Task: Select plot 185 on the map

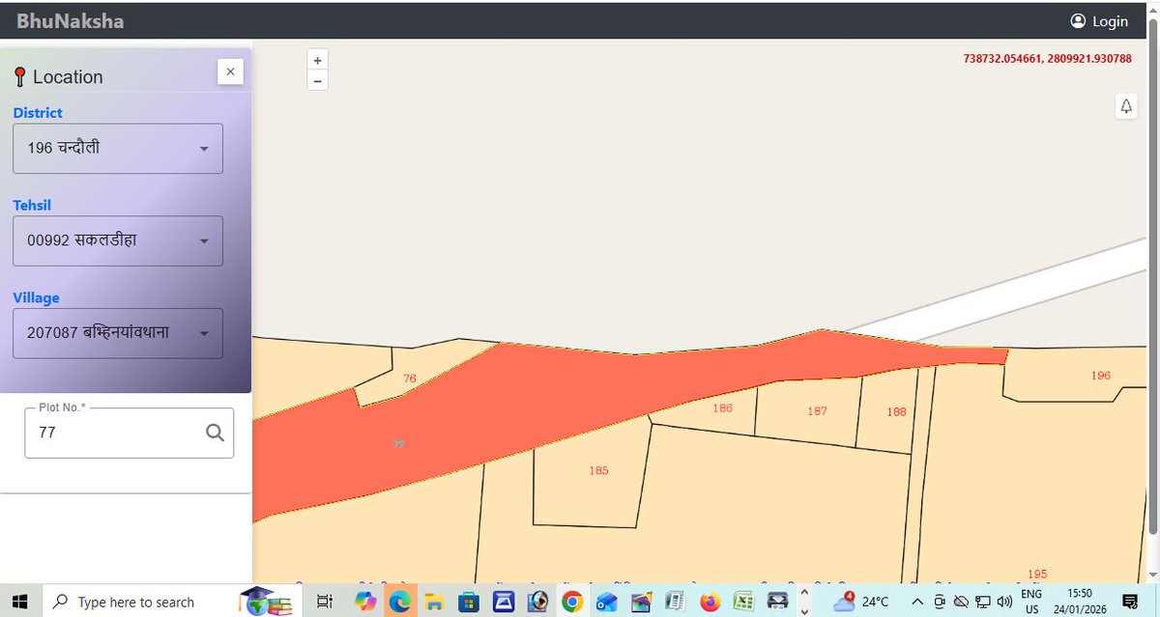Action: pos(598,471)
